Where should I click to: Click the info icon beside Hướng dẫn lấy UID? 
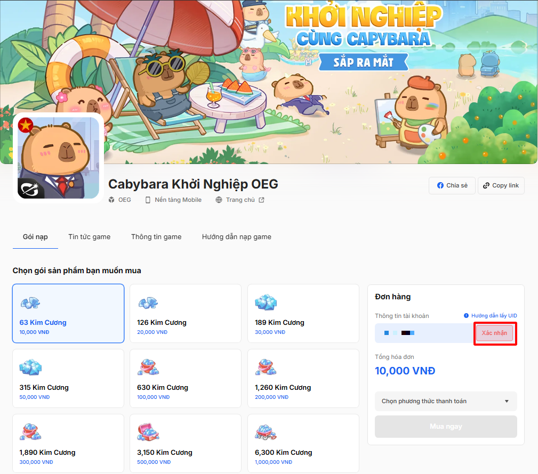[467, 316]
